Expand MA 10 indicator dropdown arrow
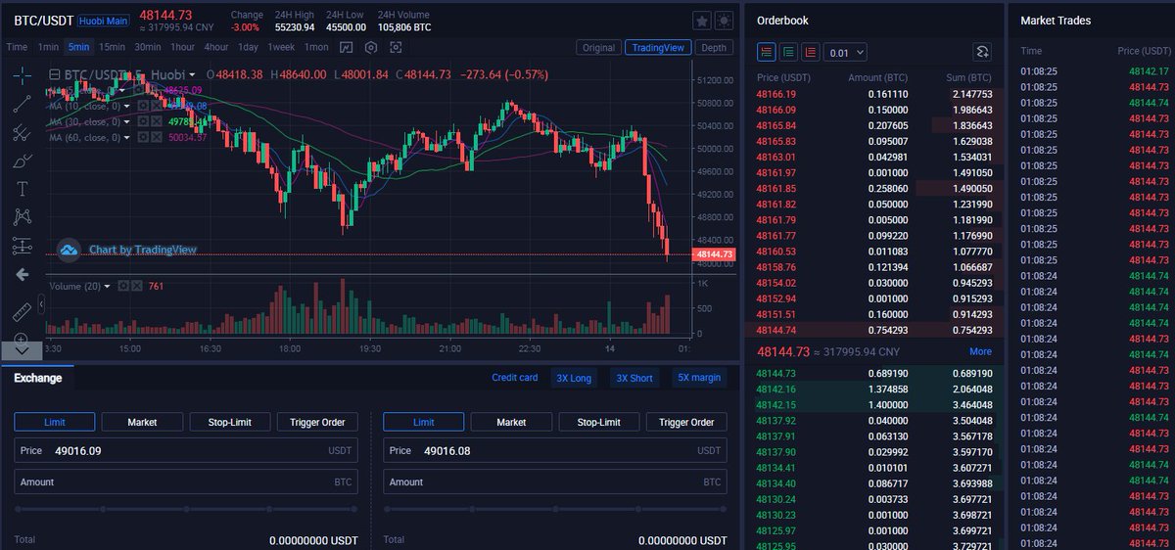This screenshot has height=550, width=1175. tap(126, 106)
